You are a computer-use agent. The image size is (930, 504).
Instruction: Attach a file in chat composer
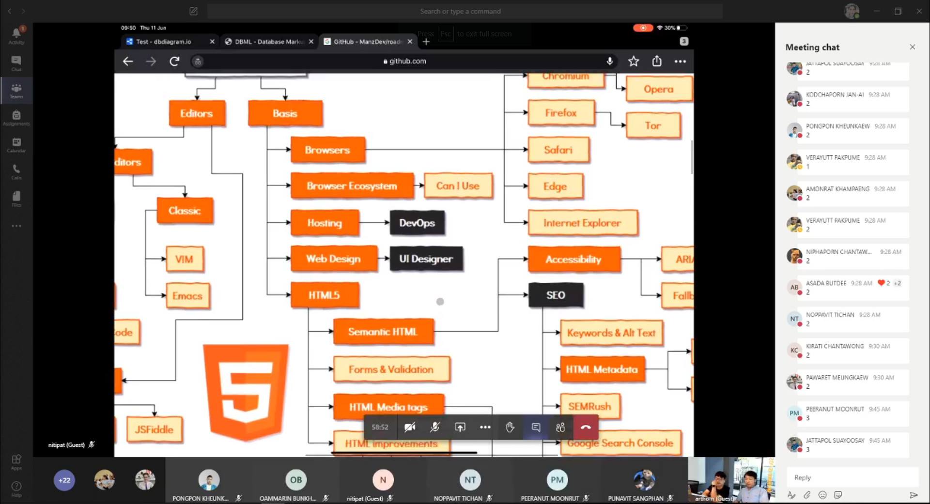pyautogui.click(x=807, y=495)
